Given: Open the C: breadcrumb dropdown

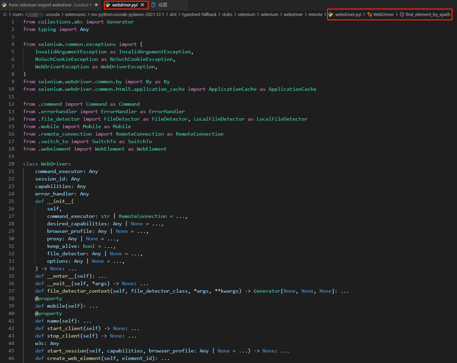Looking at the screenshot, I should click(5, 14).
